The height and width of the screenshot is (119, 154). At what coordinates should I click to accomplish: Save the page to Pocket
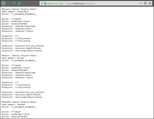145,3
